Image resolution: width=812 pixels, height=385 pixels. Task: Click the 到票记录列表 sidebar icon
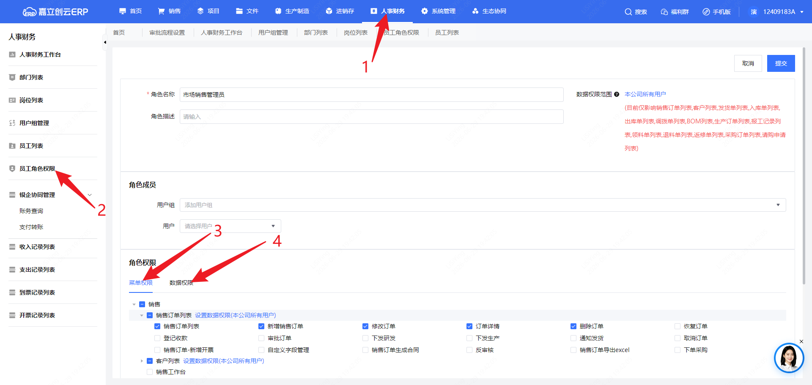click(x=12, y=292)
